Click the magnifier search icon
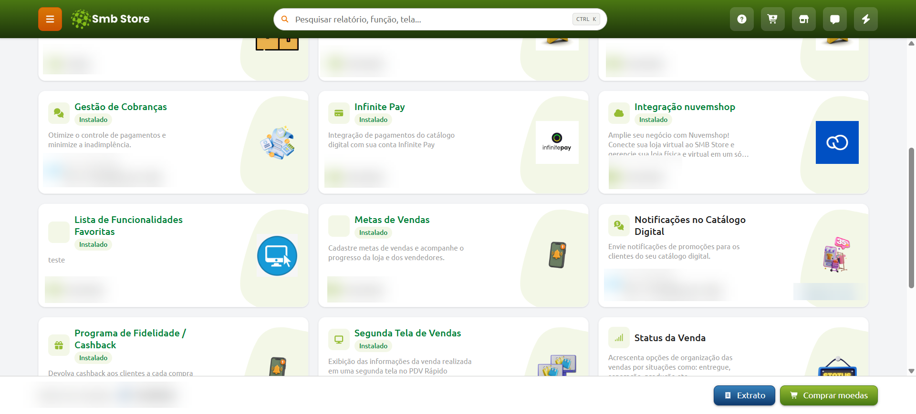Image resolution: width=916 pixels, height=414 pixels. pyautogui.click(x=285, y=19)
